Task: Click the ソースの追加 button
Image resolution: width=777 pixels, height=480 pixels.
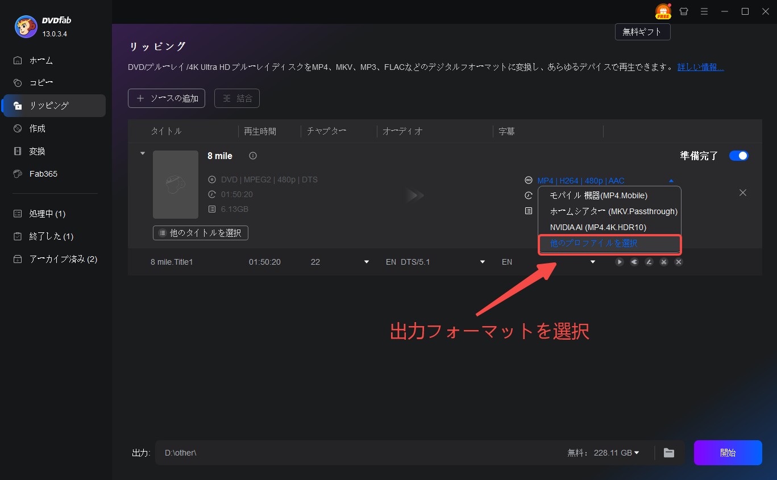Action: [x=167, y=98]
